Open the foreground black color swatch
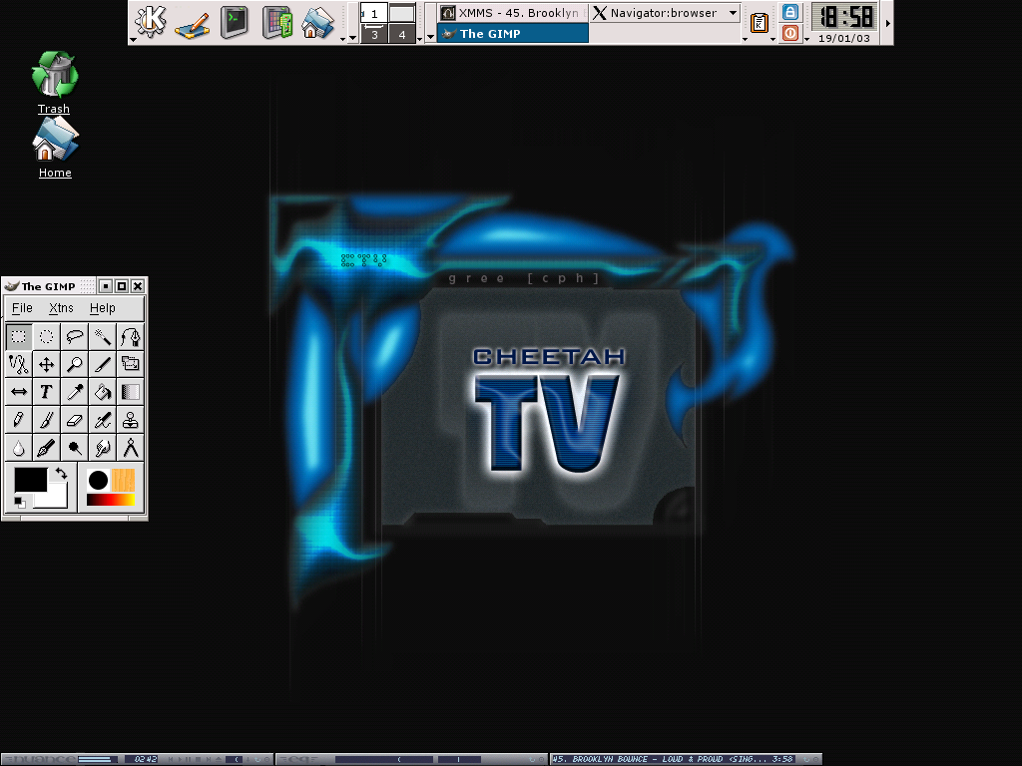 [x=30, y=480]
